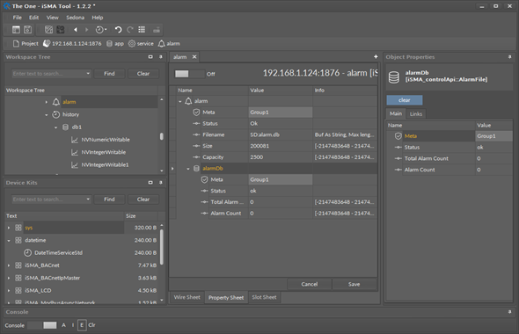Open the Help menu

98,18
